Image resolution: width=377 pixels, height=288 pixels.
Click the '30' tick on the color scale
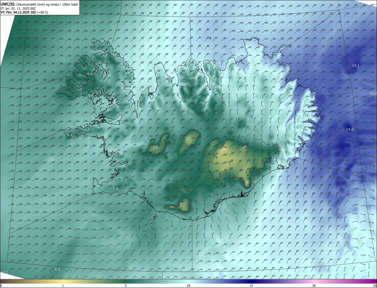[314, 286]
